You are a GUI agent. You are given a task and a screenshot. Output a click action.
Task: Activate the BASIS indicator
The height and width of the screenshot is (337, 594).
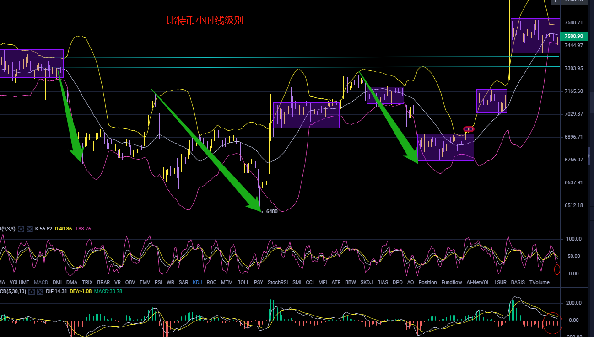(518, 282)
